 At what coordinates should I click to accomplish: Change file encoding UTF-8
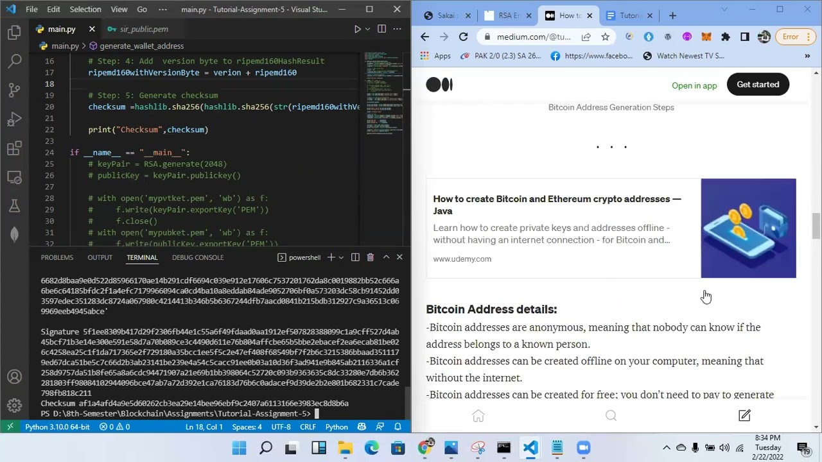pyautogui.click(x=281, y=427)
